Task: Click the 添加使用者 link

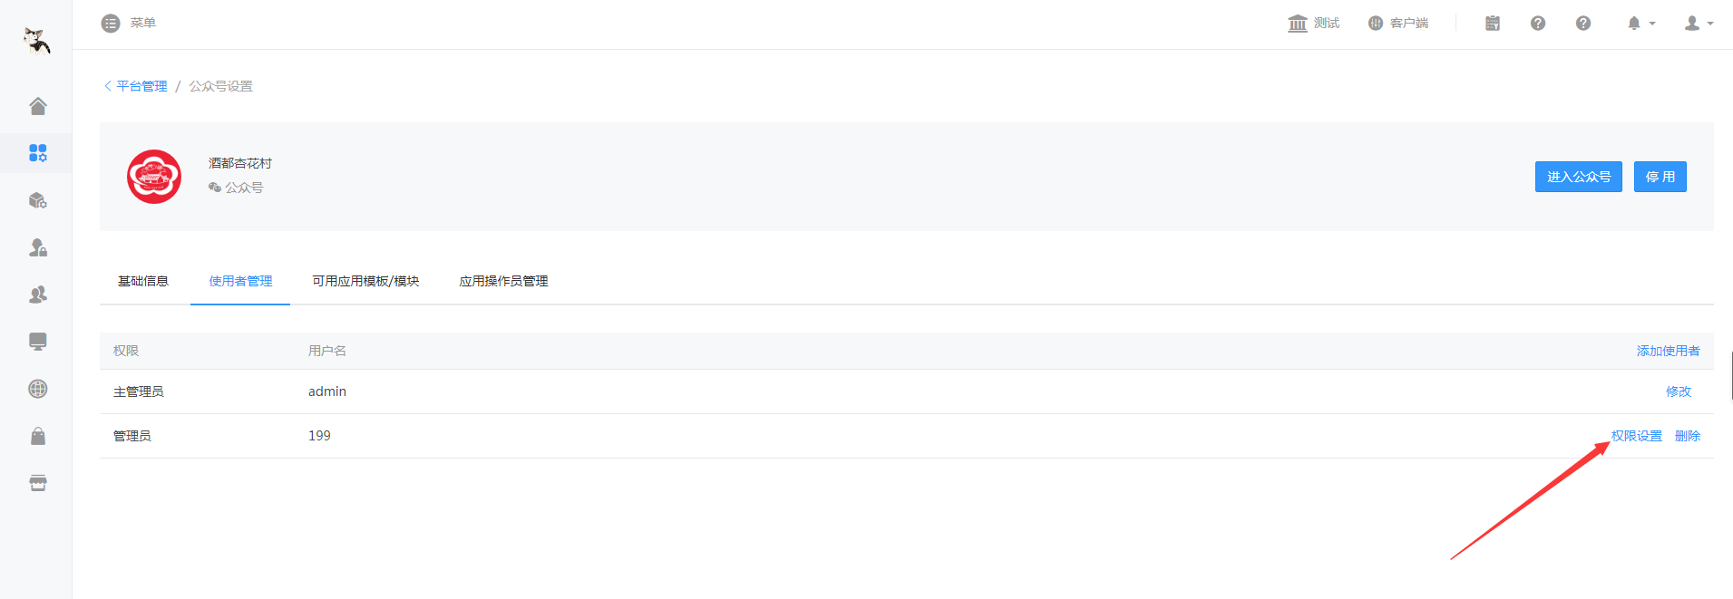Action: click(1668, 351)
